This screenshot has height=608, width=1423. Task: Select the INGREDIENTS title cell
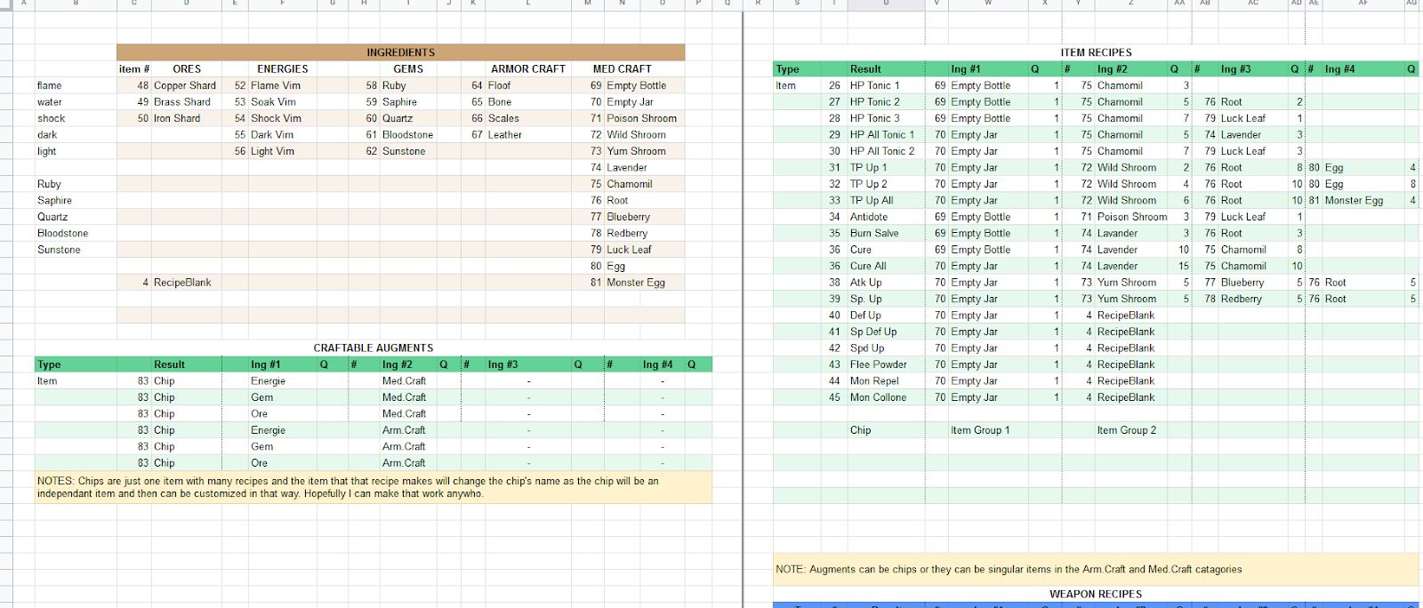tap(400, 52)
